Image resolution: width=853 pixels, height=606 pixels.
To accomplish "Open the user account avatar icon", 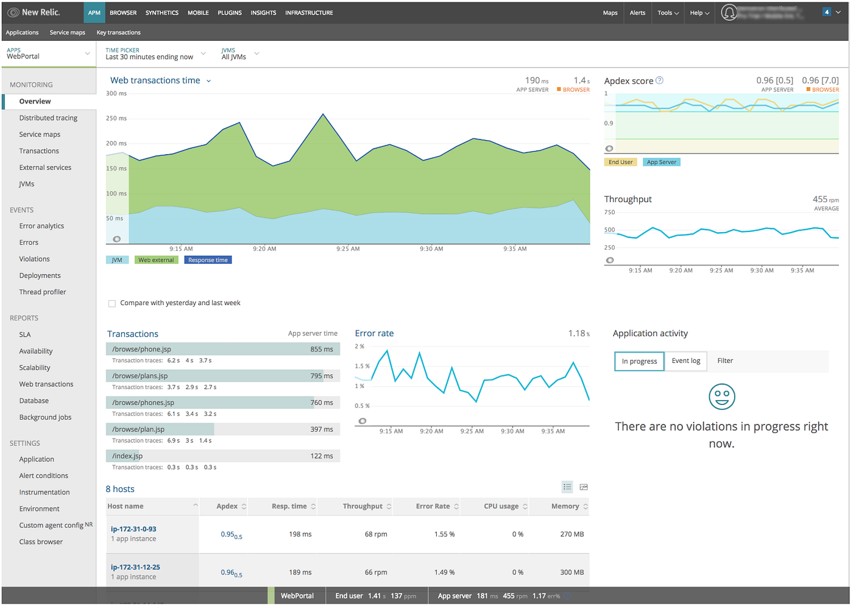I will pyautogui.click(x=729, y=12).
